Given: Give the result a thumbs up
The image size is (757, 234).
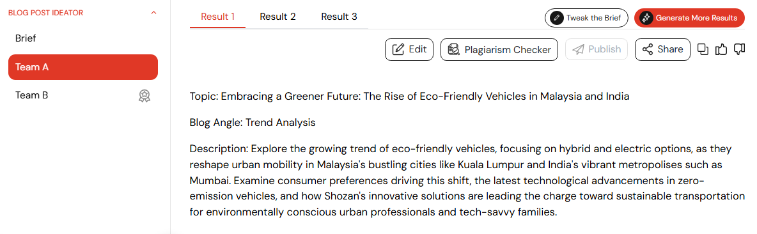Looking at the screenshot, I should 721,49.
